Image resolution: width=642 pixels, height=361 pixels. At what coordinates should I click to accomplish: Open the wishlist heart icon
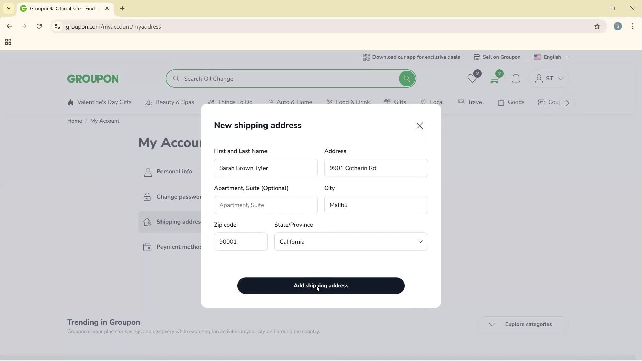472,78
